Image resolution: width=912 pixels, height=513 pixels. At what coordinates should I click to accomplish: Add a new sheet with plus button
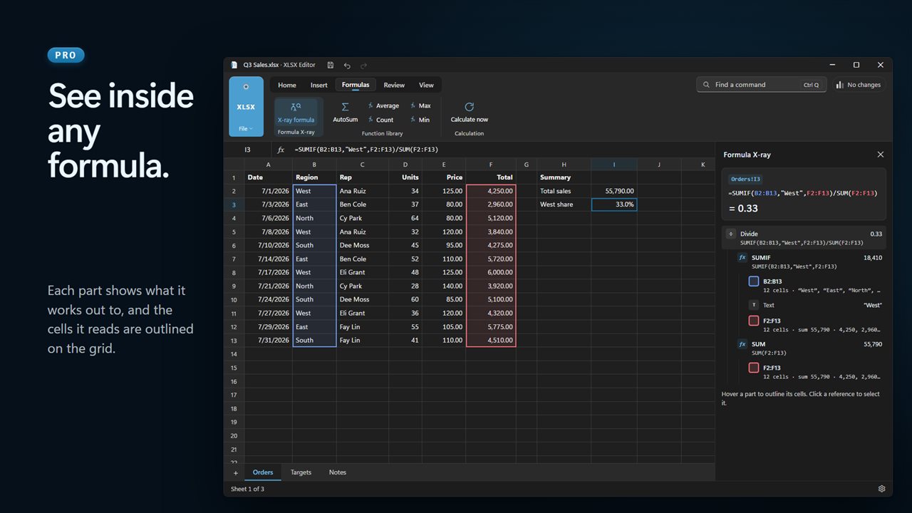click(x=236, y=473)
